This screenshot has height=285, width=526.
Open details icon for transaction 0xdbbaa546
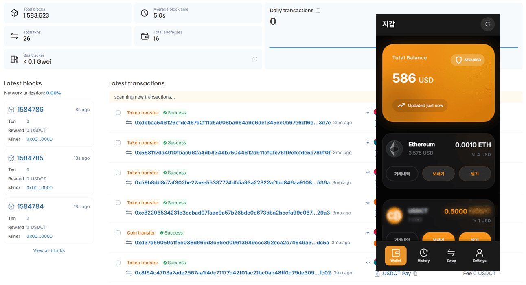click(118, 113)
